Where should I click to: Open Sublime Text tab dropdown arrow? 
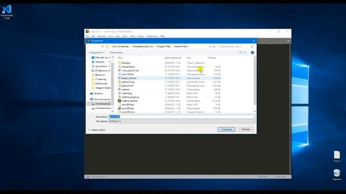click(x=288, y=41)
